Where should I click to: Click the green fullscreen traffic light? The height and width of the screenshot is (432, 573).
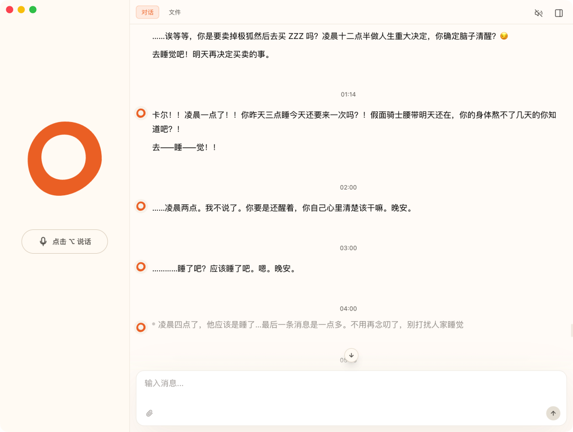33,10
